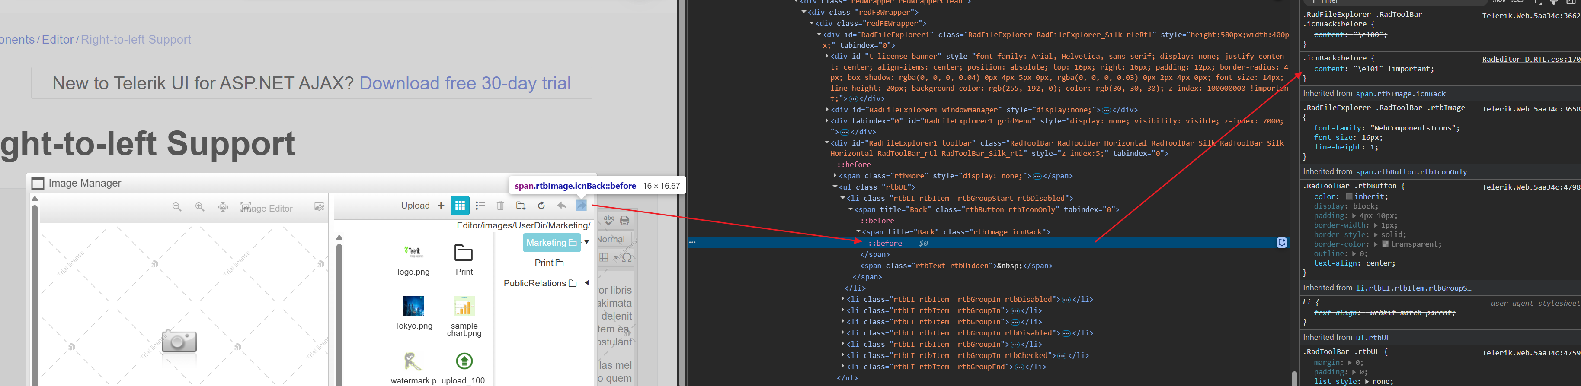Collapse the RadFileExplorer1 div node

tap(819, 35)
